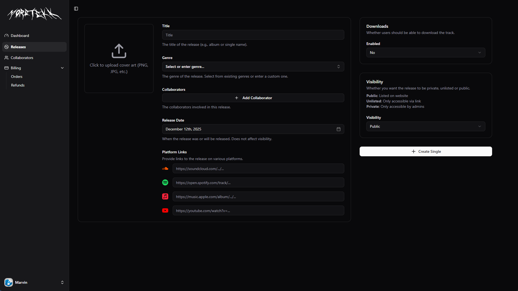The height and width of the screenshot is (291, 518).
Task: Navigate to the Refunds page
Action: [x=18, y=85]
